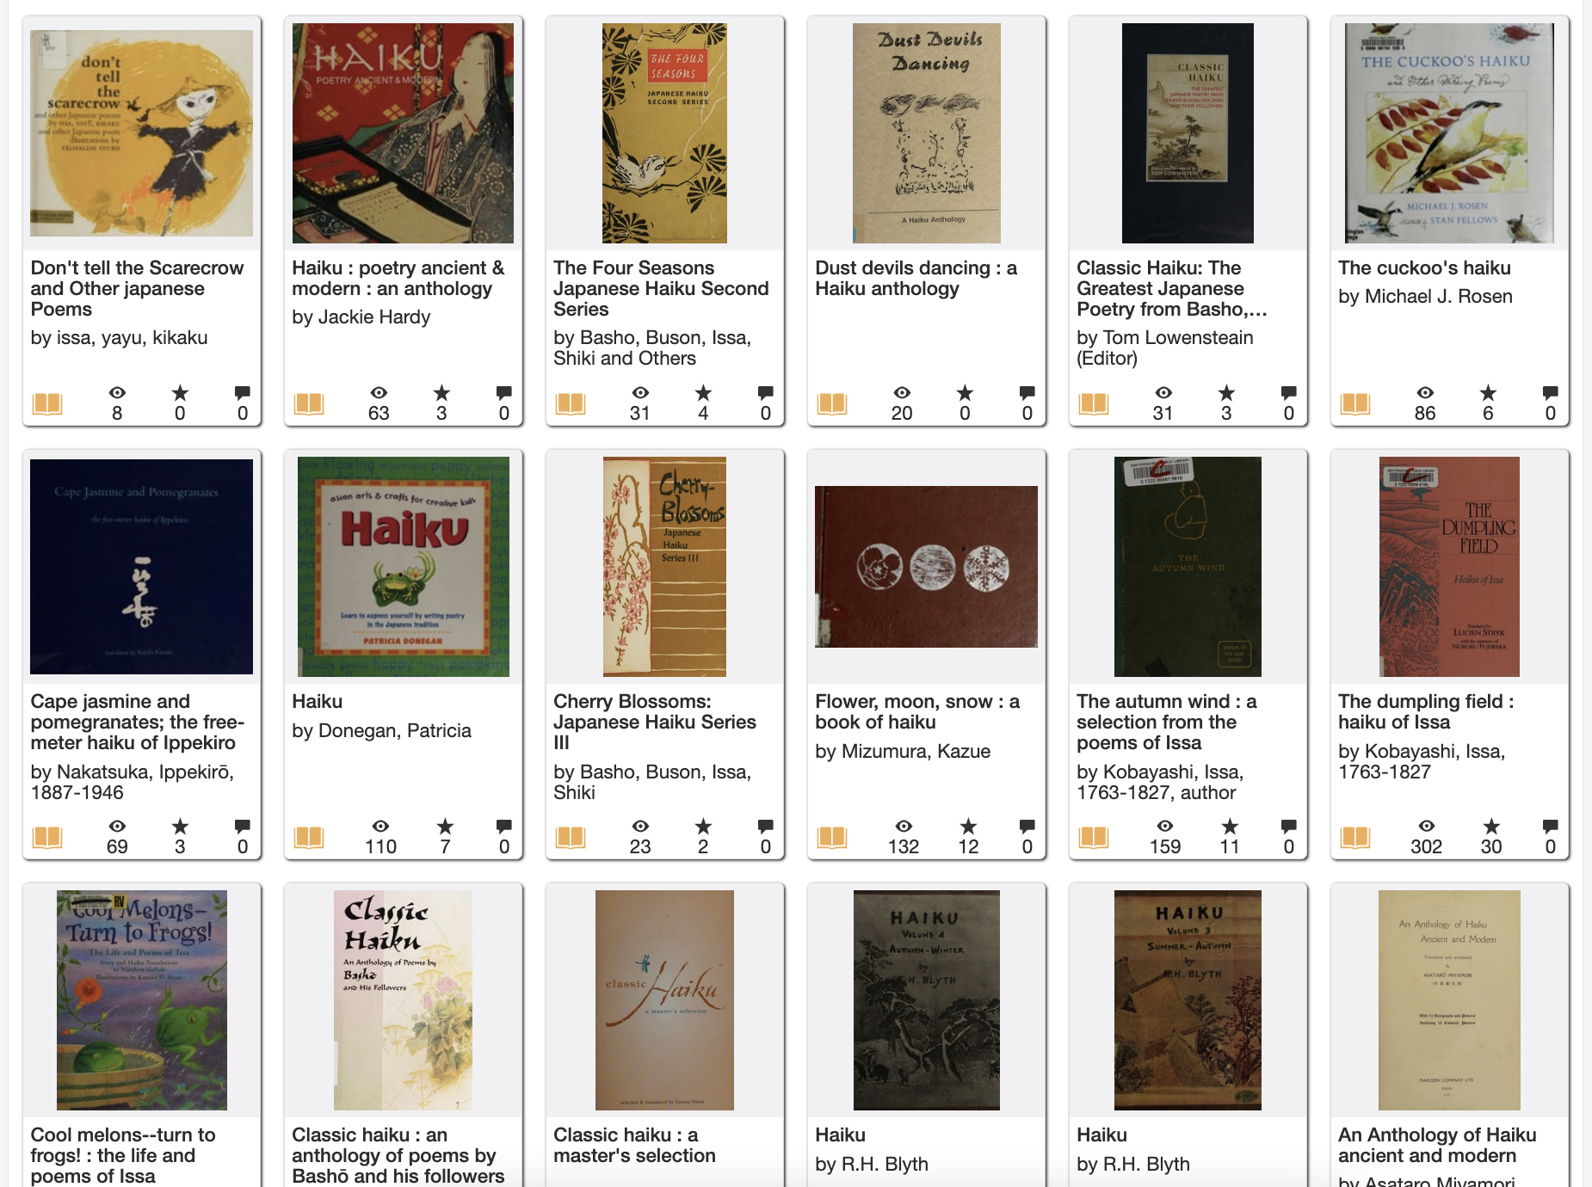This screenshot has height=1187, width=1592.
Task: Click the star icon on Haiku by Donegan
Action: tap(445, 827)
